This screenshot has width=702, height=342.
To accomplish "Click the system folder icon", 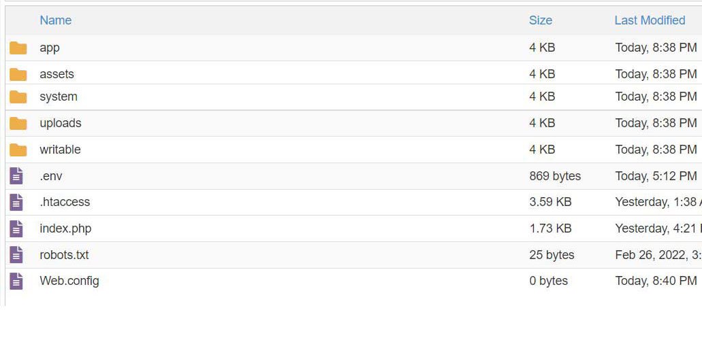I will (x=18, y=97).
